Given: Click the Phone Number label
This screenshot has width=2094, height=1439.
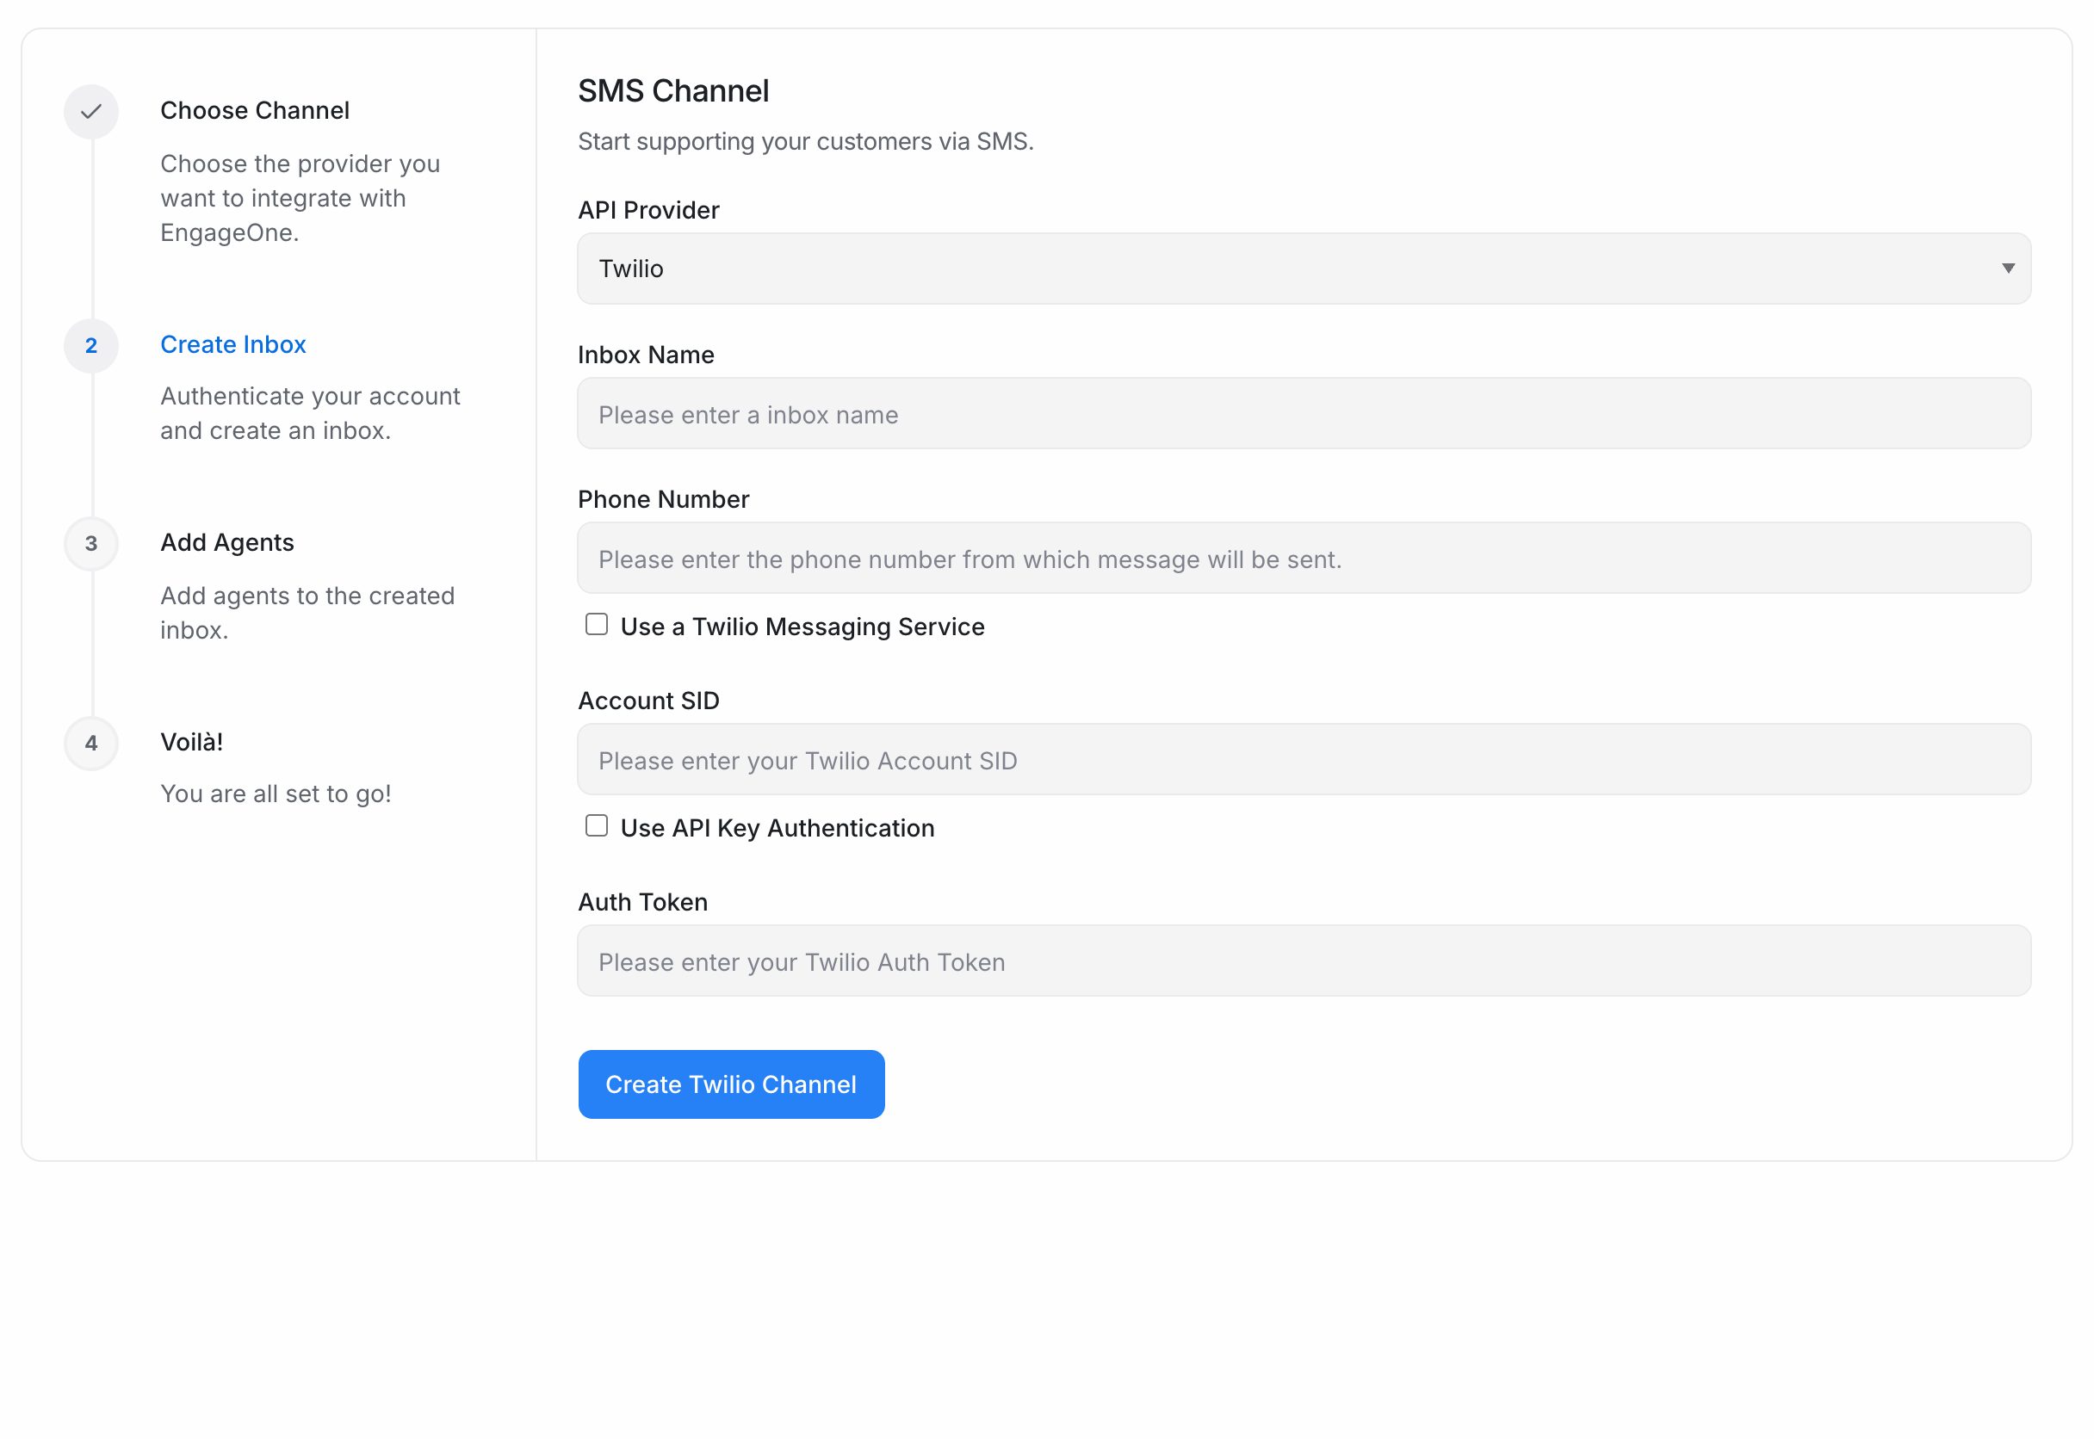Looking at the screenshot, I should (x=663, y=499).
